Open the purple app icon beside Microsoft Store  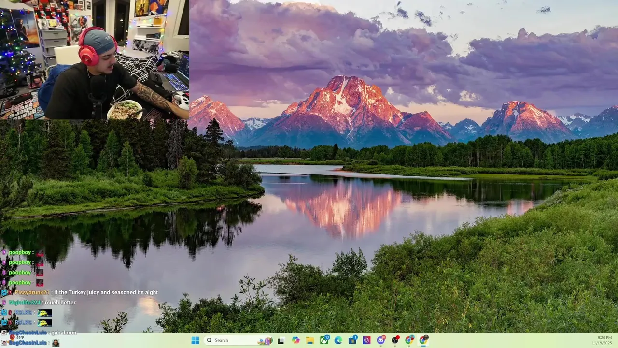pyautogui.click(x=366, y=340)
